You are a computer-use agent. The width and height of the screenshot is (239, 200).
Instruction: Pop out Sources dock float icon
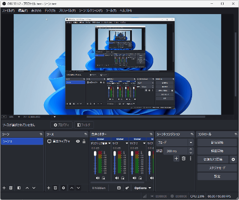(x=86, y=134)
